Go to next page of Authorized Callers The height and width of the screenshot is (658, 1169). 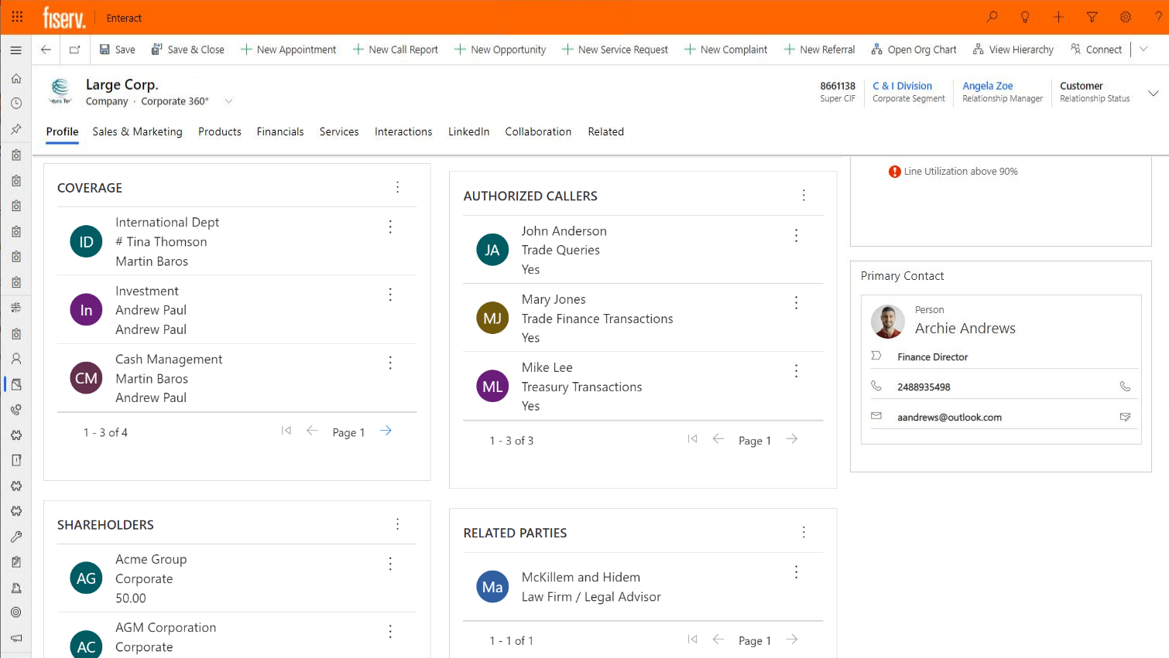coord(791,438)
